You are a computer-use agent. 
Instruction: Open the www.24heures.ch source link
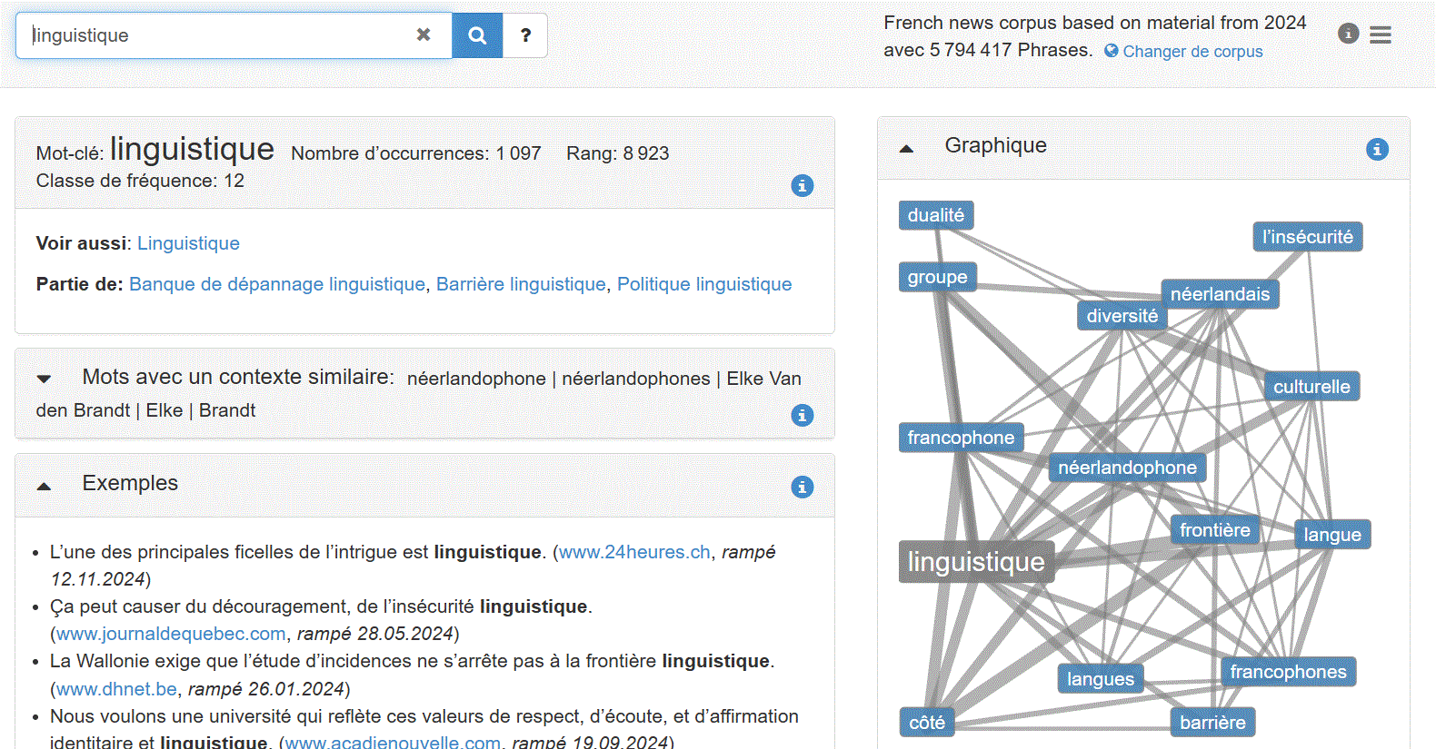(x=634, y=552)
